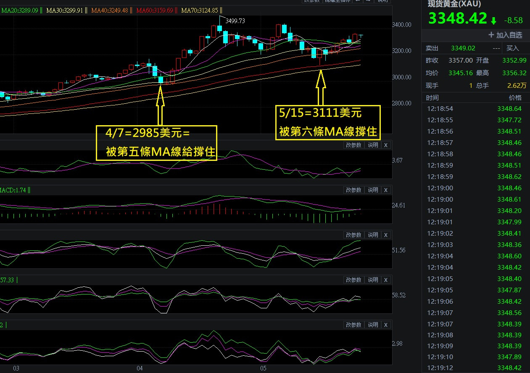The width and height of the screenshot is (530, 373).
Task: Select the tick row at 12:19:03
Action: (476, 244)
